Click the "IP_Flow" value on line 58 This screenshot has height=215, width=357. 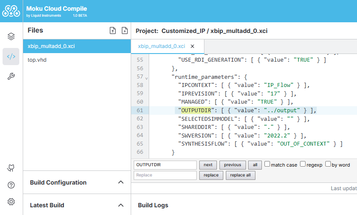click(x=279, y=85)
